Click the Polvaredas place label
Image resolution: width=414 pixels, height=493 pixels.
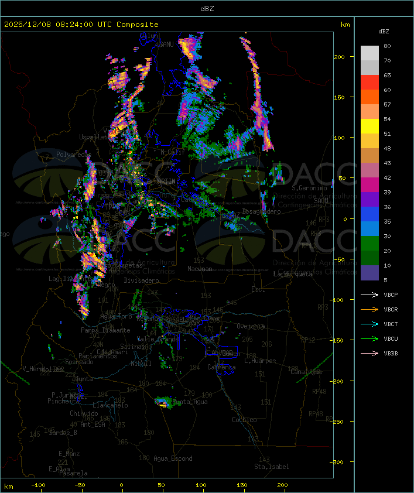click(74, 155)
